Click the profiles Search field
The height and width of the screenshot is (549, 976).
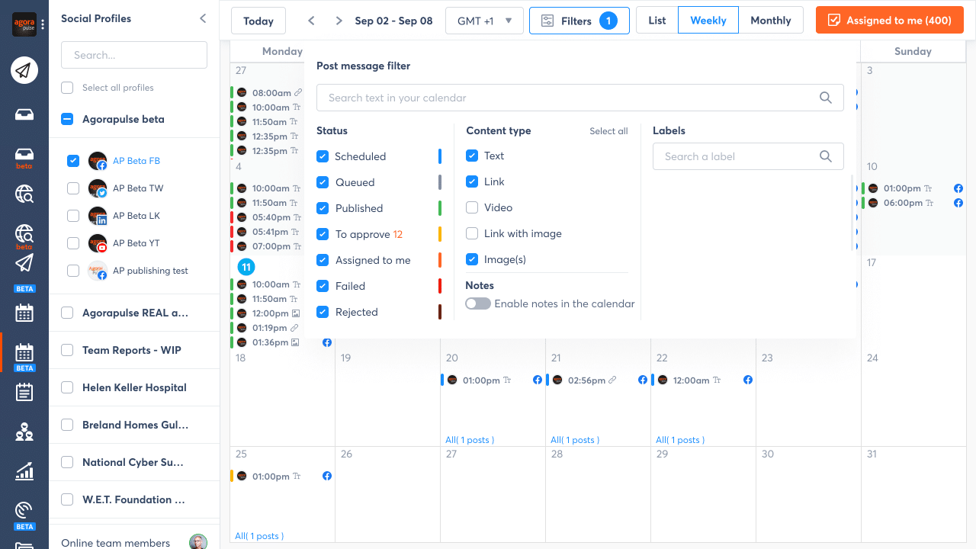[x=134, y=55]
